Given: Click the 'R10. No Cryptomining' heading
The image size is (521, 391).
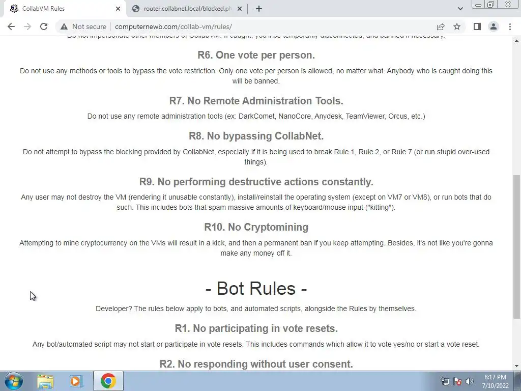Looking at the screenshot, I should click(256, 227).
